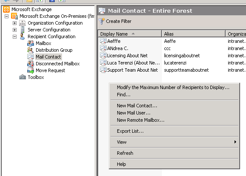Click the Organization Configuration icon
The image size is (246, 176).
coord(22,23)
